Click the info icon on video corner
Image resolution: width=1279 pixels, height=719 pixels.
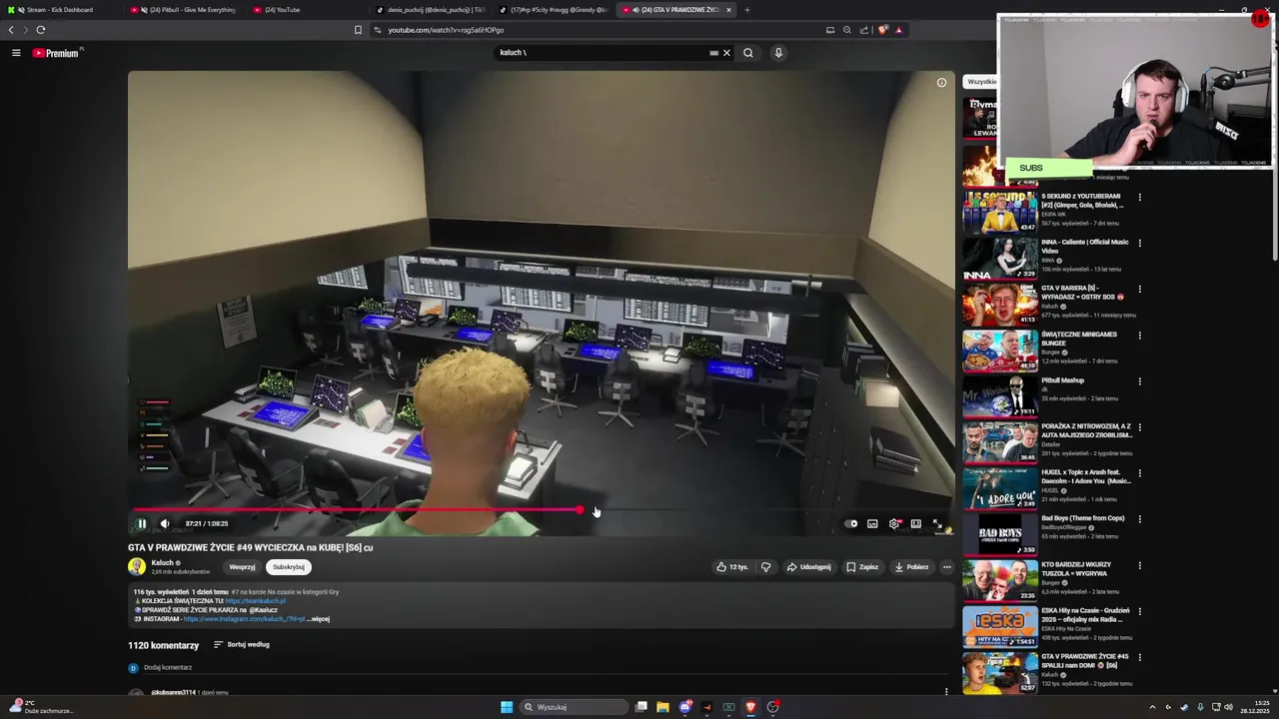point(941,83)
